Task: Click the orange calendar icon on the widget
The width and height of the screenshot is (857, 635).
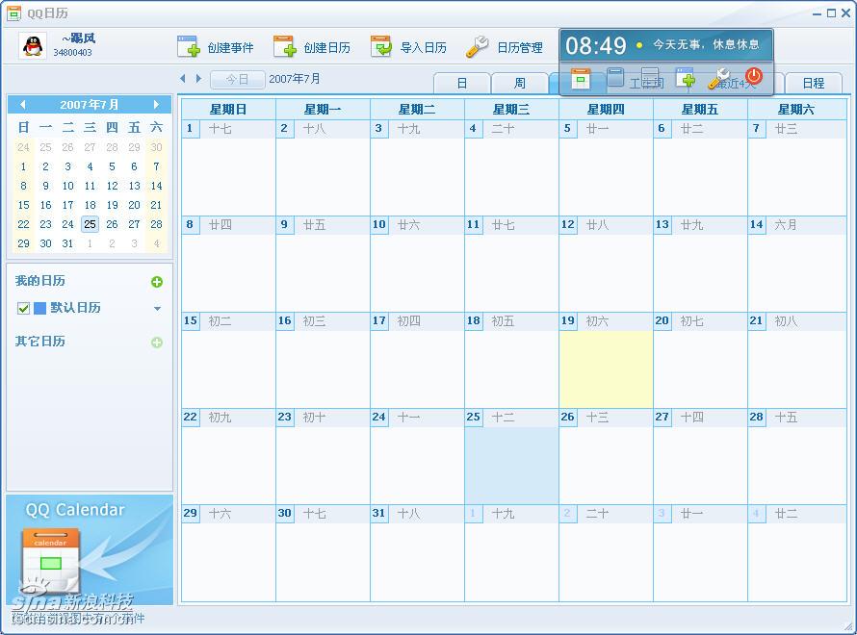Action: point(581,78)
